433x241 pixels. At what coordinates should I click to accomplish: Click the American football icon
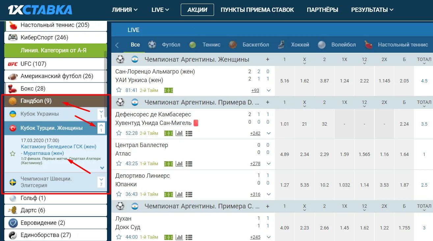13,76
